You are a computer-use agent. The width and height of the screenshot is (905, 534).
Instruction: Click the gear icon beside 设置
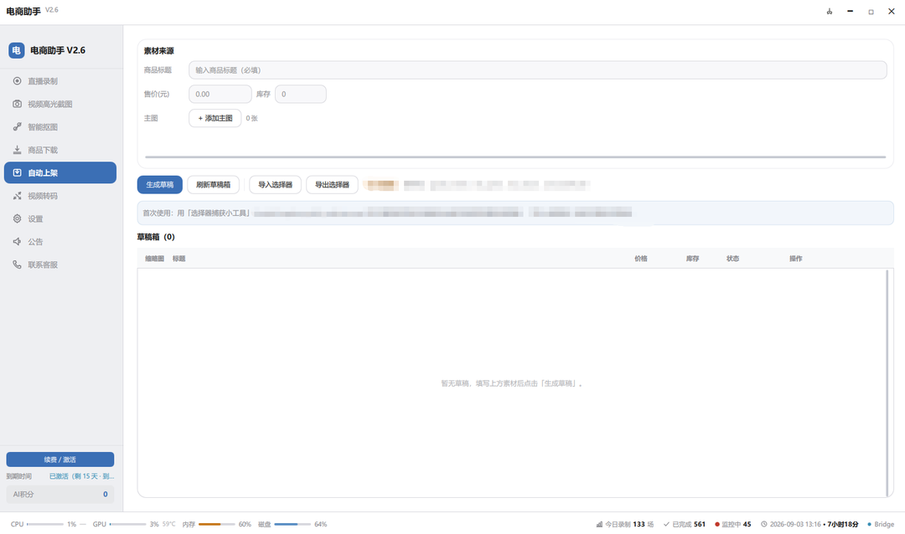(18, 219)
